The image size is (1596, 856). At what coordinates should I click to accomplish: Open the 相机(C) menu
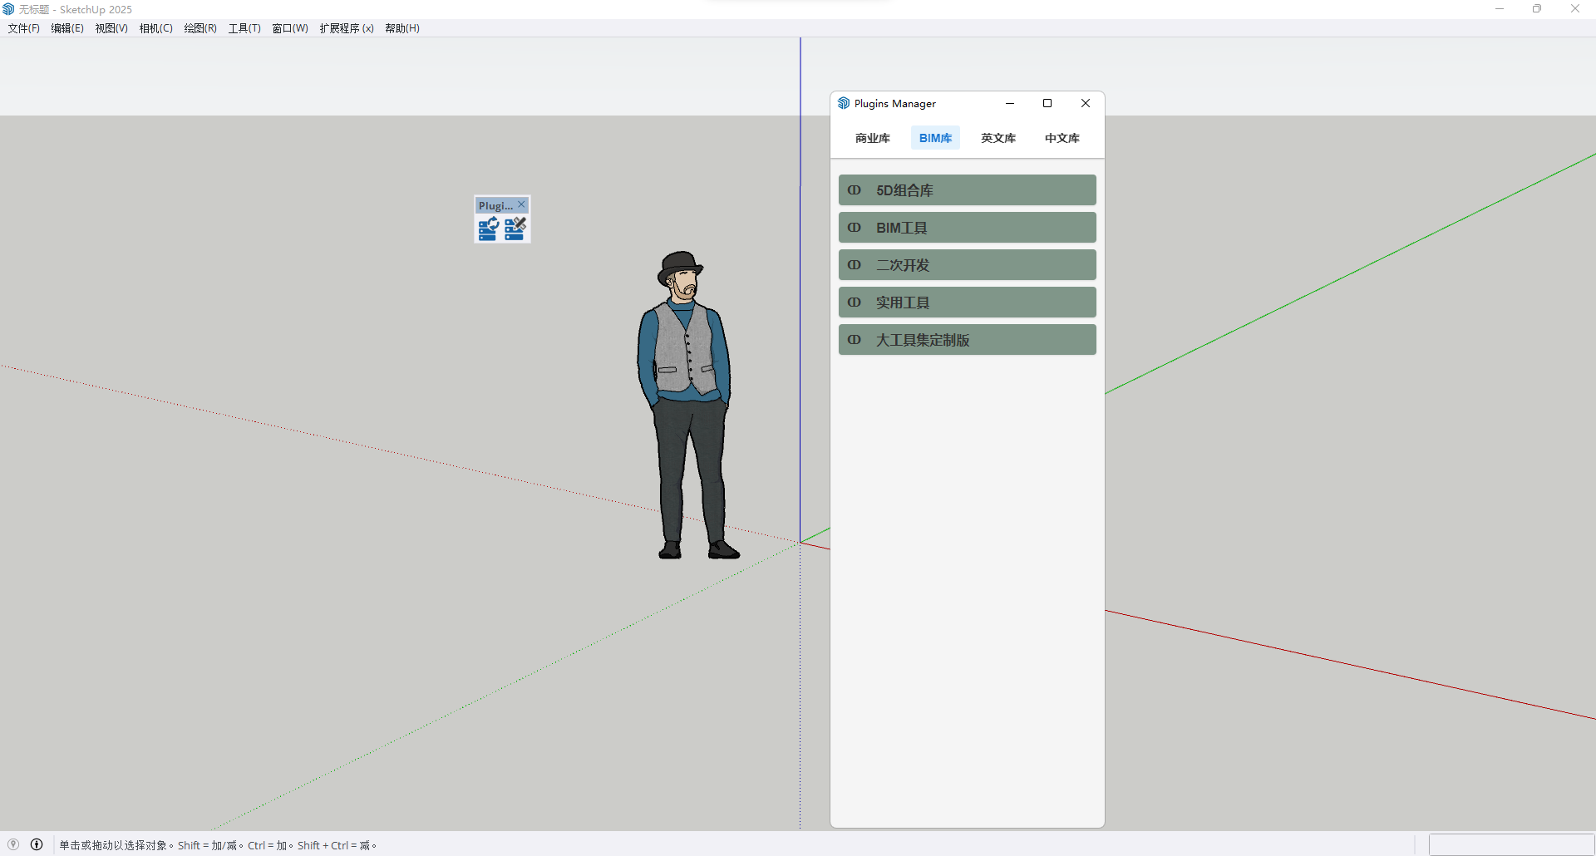click(x=155, y=28)
